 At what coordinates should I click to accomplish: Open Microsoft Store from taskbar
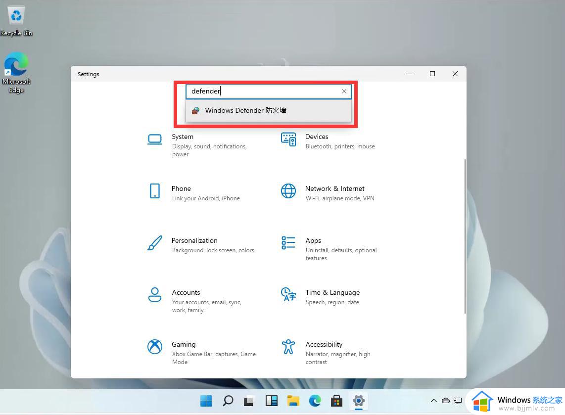pos(336,401)
